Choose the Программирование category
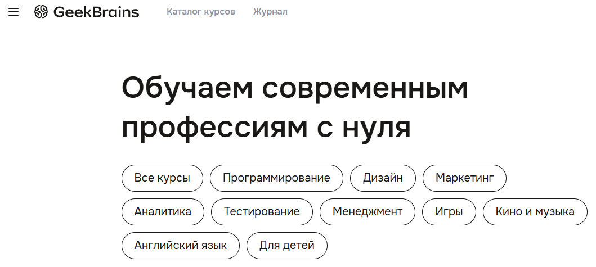The height and width of the screenshot is (267, 596). coord(276,178)
